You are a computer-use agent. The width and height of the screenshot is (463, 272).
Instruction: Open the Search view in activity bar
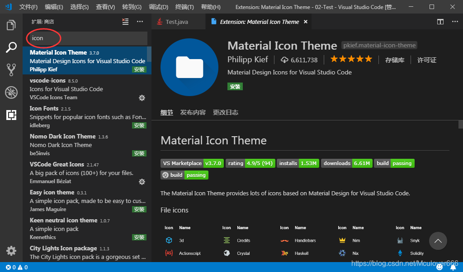tap(11, 47)
